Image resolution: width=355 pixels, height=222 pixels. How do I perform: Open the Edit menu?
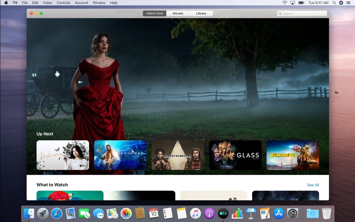coord(35,3)
